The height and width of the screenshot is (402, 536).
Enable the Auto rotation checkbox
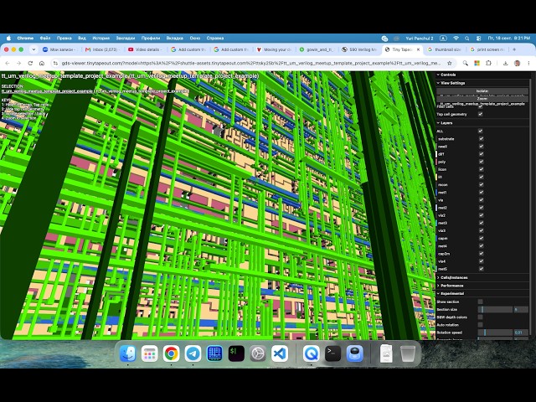tap(480, 325)
